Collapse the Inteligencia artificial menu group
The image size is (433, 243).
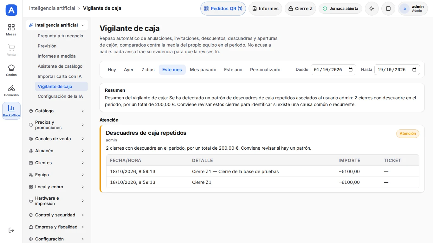point(57,25)
